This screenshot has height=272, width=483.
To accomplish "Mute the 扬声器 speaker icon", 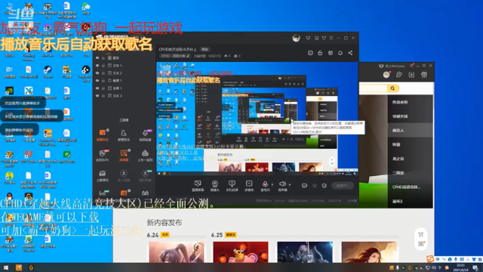I will (x=282, y=184).
